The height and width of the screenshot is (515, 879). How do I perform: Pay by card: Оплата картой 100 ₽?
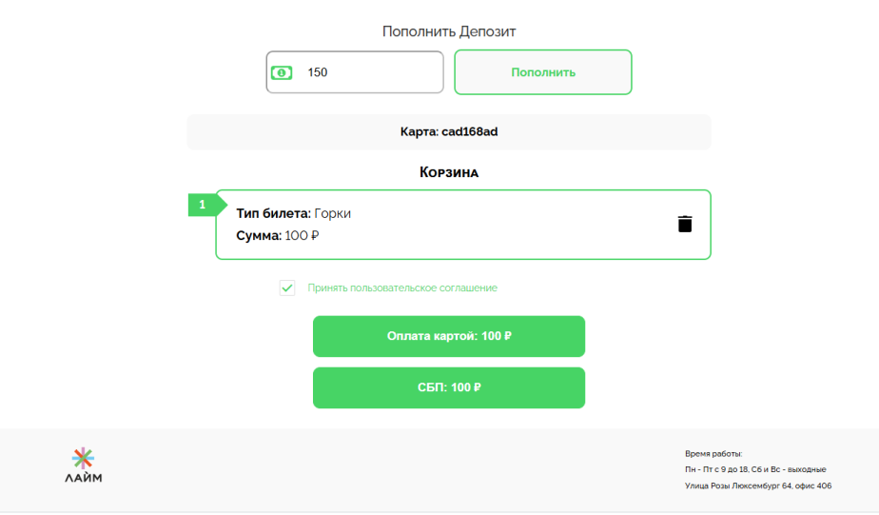[x=449, y=336]
